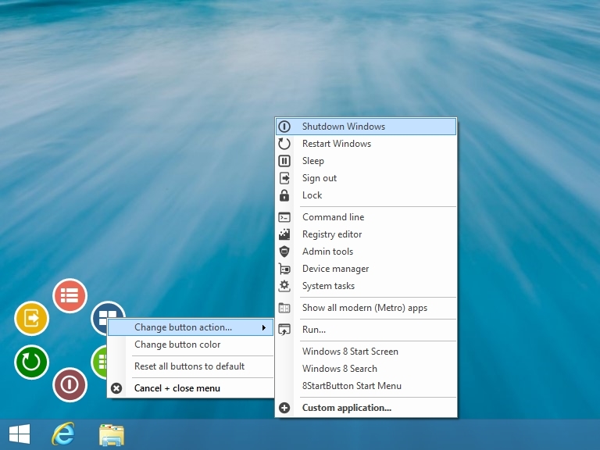The image size is (600, 450).
Task: Click the Command line terminal icon
Action: click(x=284, y=217)
